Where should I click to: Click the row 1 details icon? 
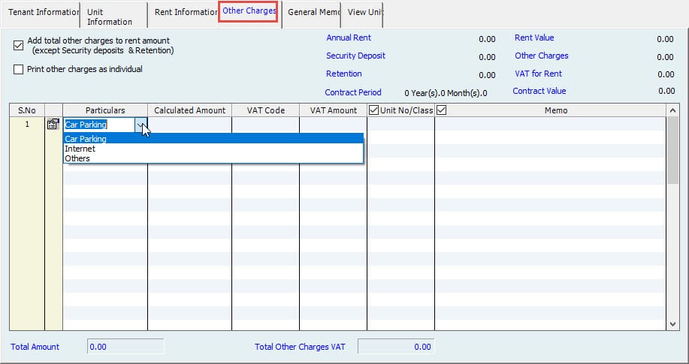pos(53,125)
